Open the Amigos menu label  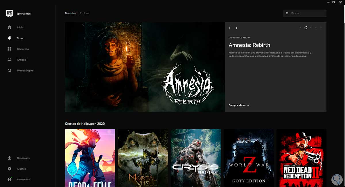pyautogui.click(x=21, y=60)
